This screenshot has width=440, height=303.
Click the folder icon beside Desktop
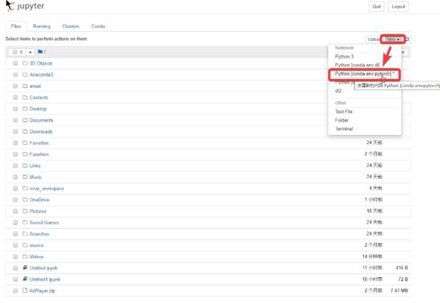click(25, 109)
